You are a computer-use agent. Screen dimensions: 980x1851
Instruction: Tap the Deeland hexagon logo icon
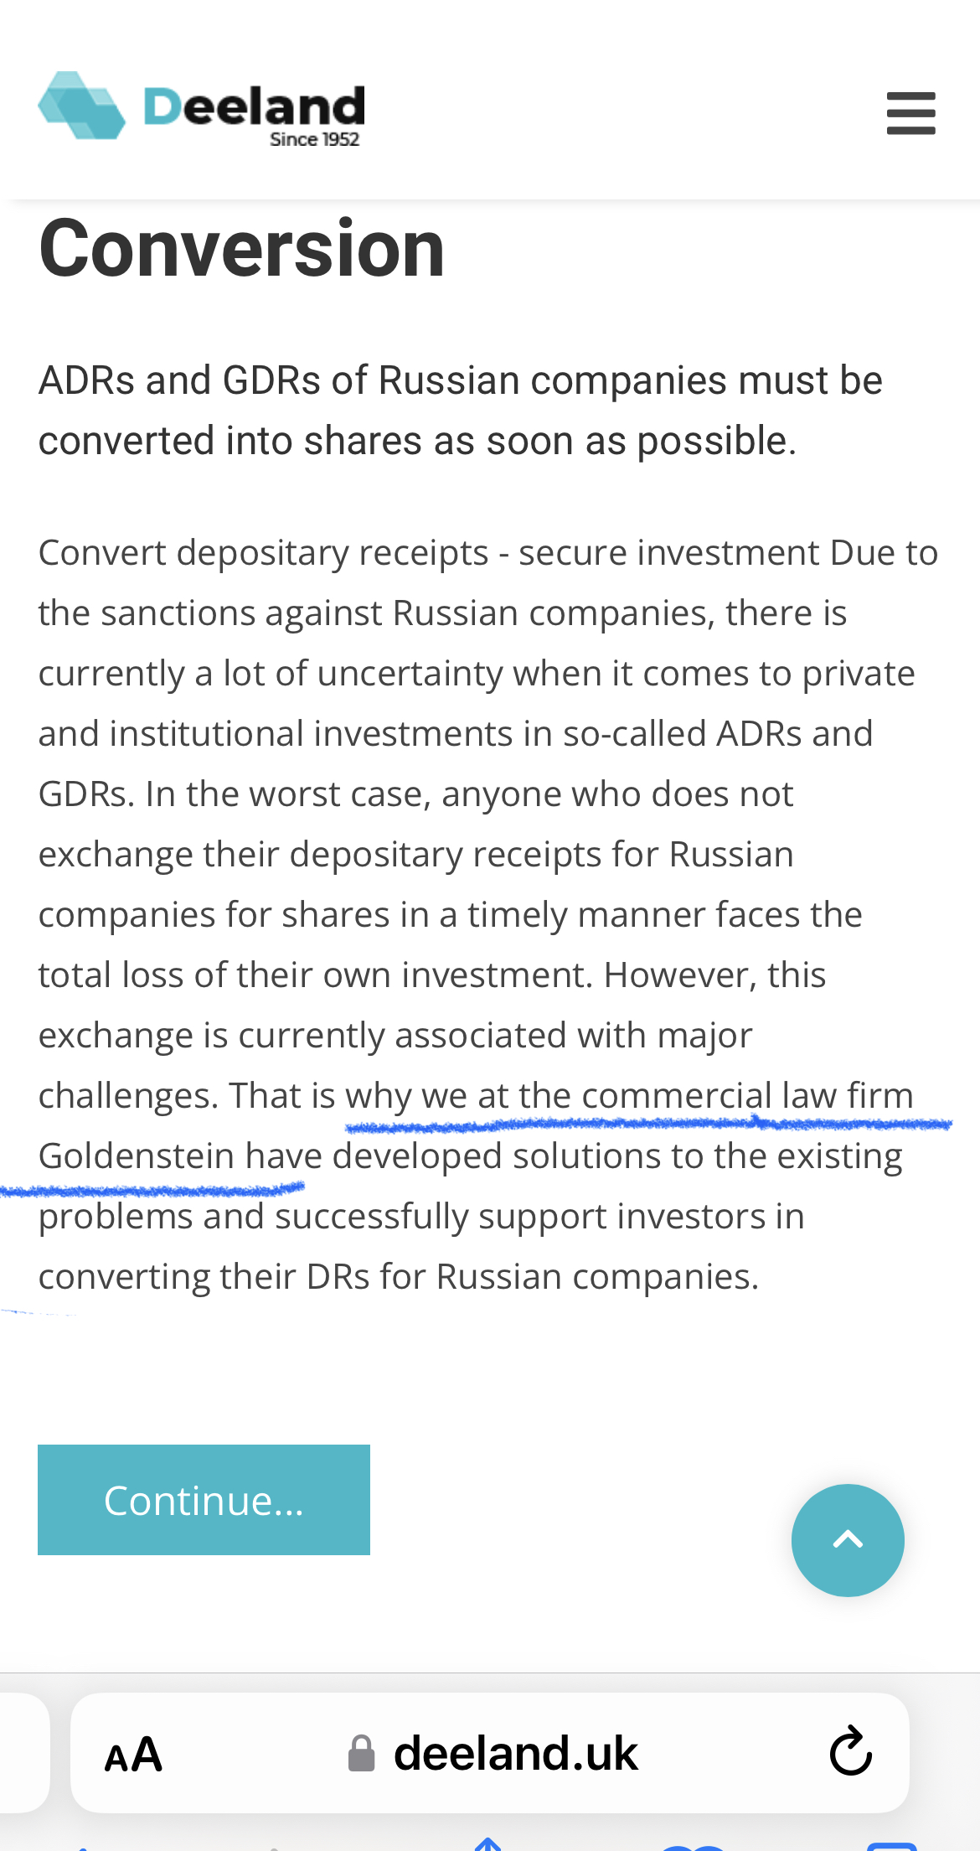coord(82,106)
